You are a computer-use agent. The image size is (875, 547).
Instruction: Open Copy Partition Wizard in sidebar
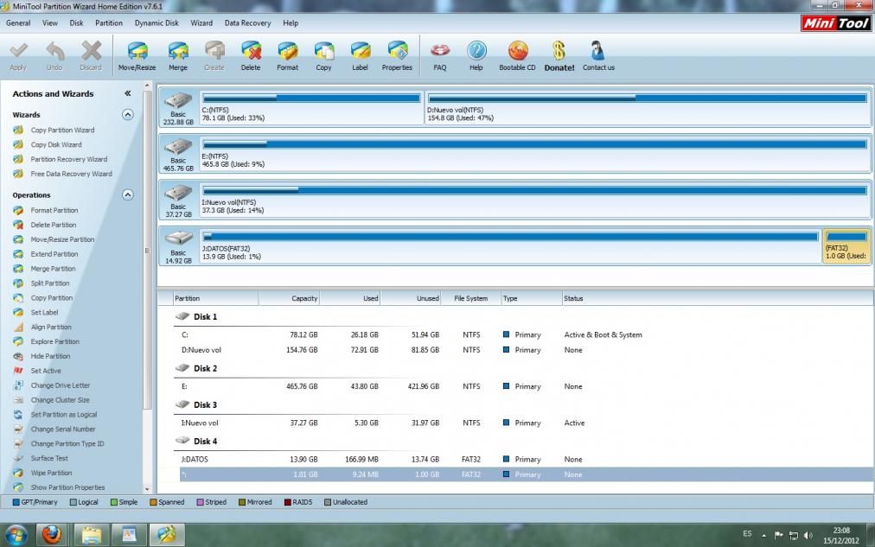tap(62, 130)
